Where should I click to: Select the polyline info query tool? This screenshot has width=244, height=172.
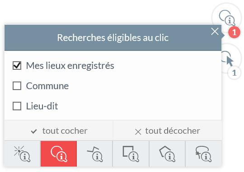[94, 154]
